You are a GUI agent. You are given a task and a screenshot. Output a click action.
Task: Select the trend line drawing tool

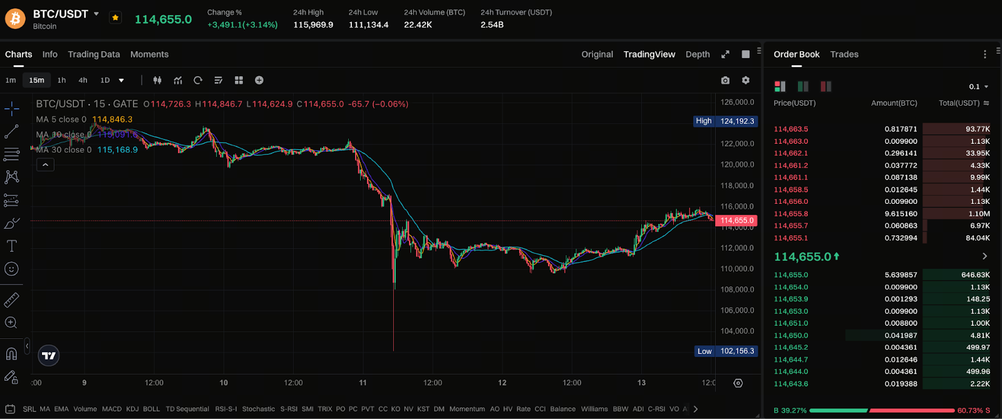[x=12, y=132]
